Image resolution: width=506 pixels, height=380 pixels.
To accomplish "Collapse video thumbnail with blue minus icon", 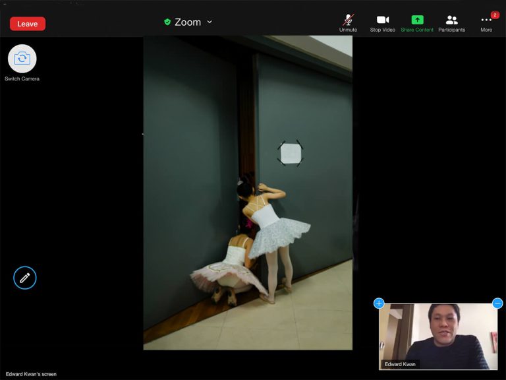I will [497, 303].
